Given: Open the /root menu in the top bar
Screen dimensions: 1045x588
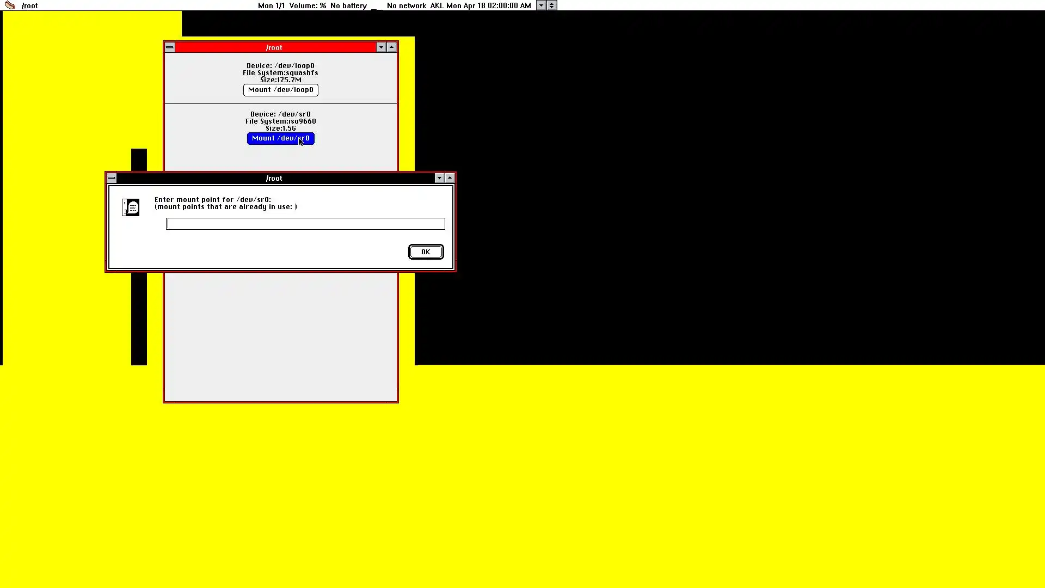Looking at the screenshot, I should tap(30, 5).
